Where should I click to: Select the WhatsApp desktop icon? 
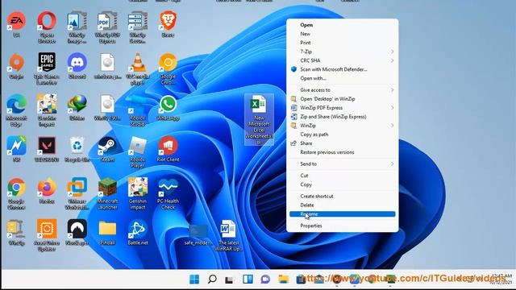tap(168, 108)
